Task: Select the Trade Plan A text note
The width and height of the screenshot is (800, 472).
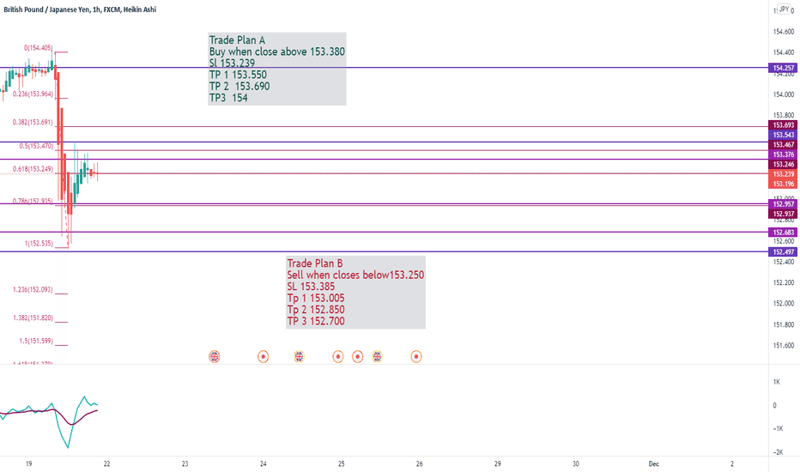Action: click(277, 69)
